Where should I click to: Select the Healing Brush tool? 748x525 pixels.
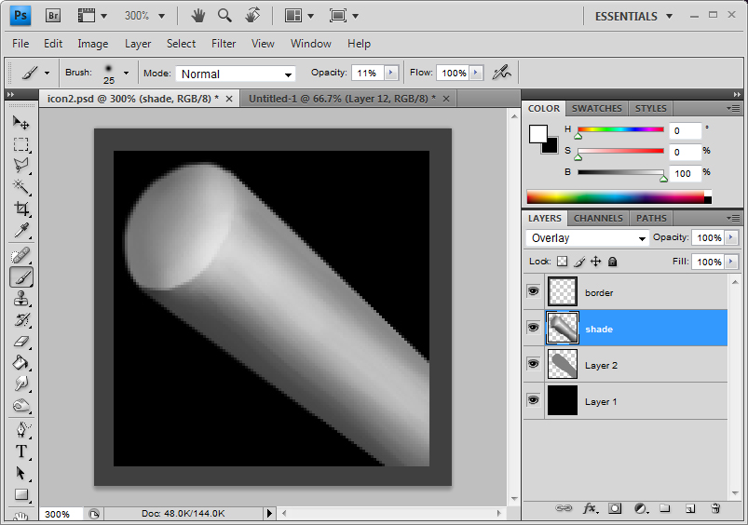coord(21,256)
